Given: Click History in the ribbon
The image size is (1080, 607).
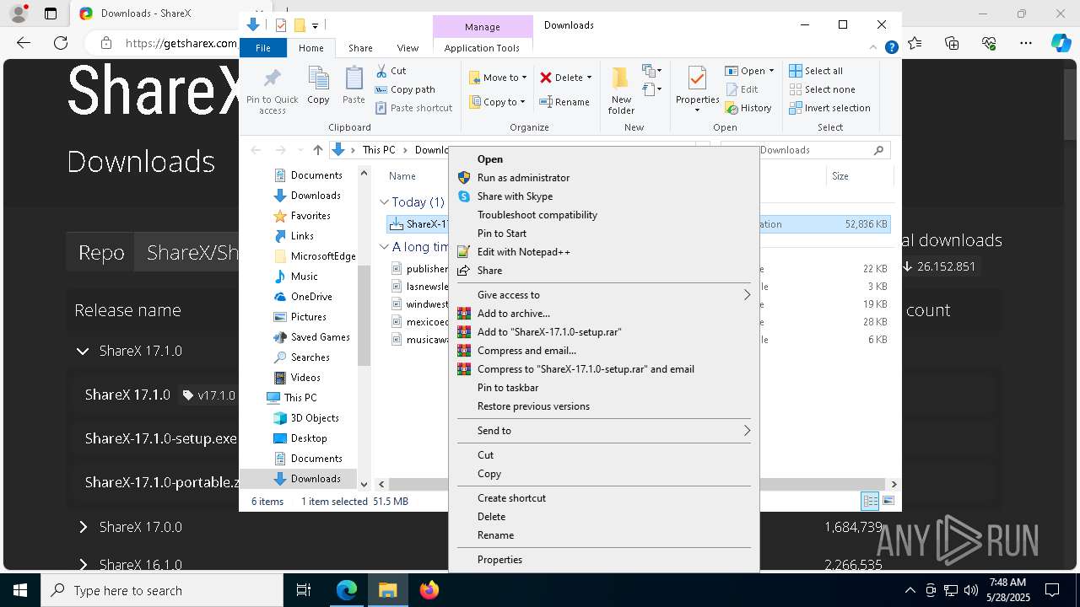Looking at the screenshot, I should [748, 108].
